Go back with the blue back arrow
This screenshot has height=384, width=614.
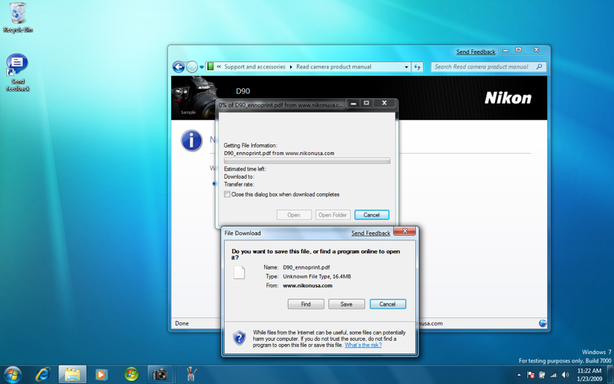[179, 67]
